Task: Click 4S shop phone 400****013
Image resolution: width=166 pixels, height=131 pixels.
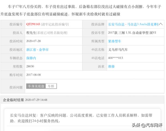Action: [115, 58]
